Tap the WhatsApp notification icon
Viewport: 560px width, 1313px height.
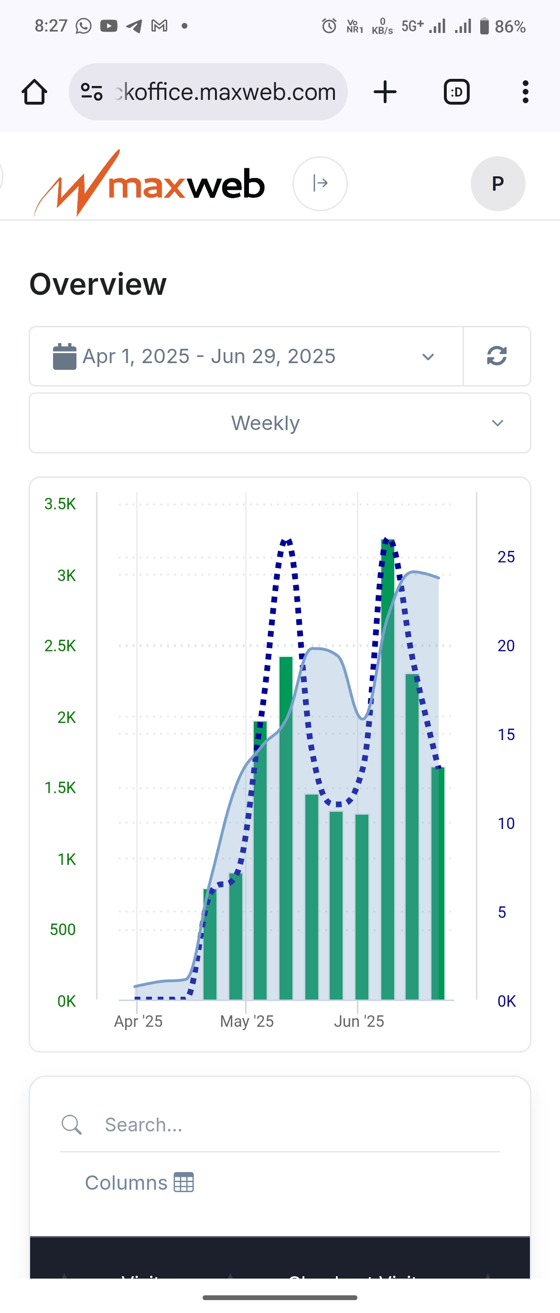84,25
